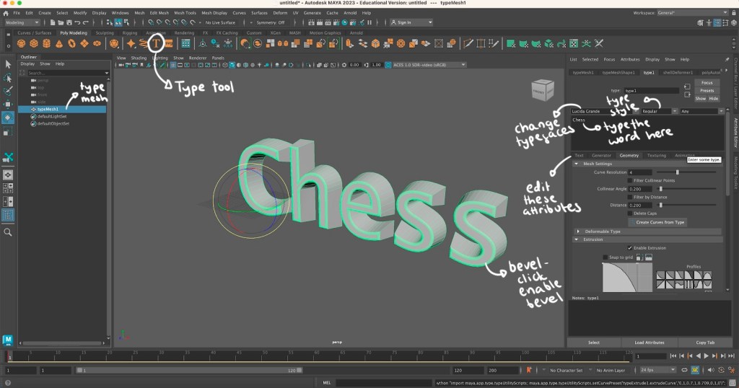Toggle the Enable Extrusion checkbox
The image size is (739, 388).
pos(630,247)
